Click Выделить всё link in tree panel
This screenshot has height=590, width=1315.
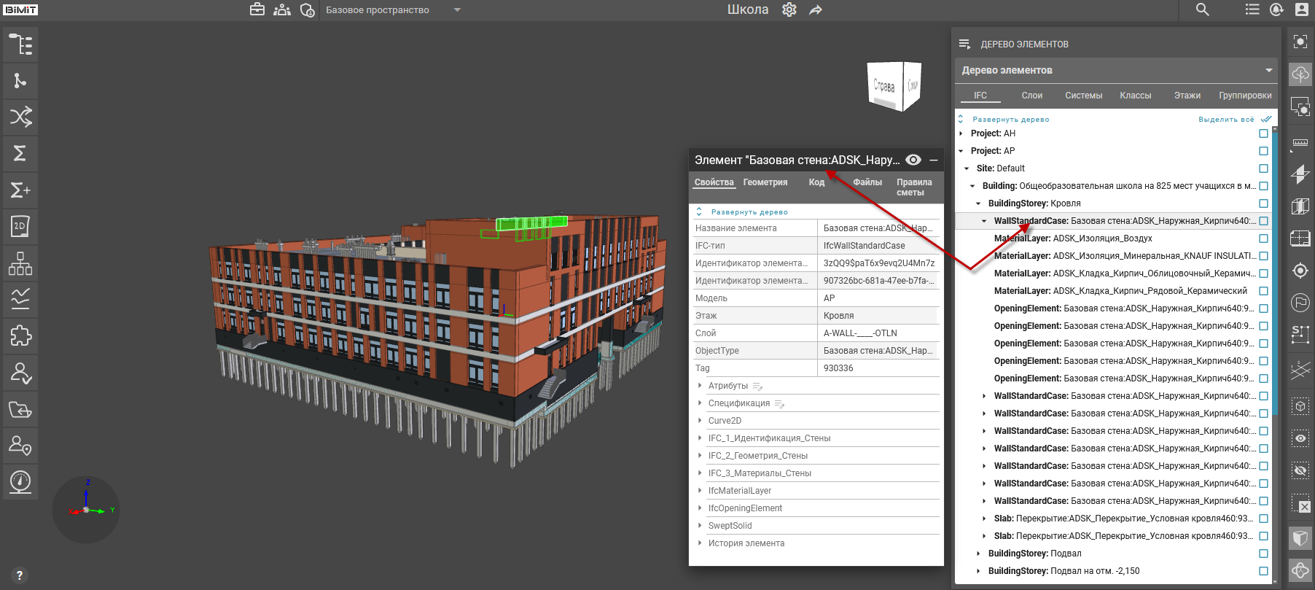pos(1226,120)
